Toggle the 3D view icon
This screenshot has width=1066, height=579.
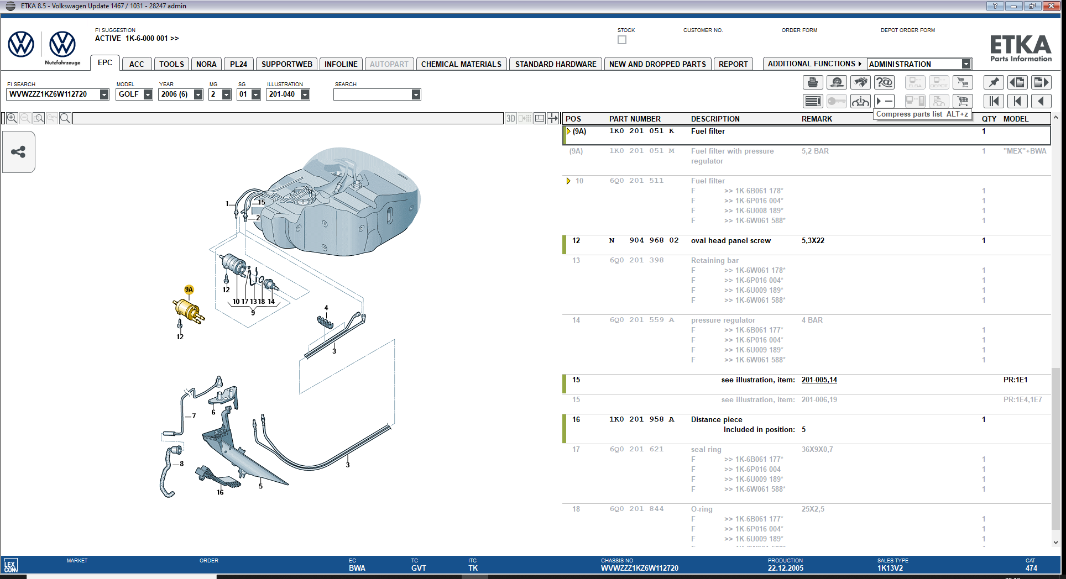[x=511, y=118]
